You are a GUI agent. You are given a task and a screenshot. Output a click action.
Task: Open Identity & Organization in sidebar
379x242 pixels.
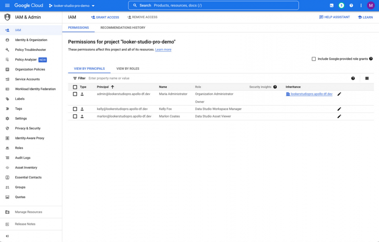(x=31, y=40)
